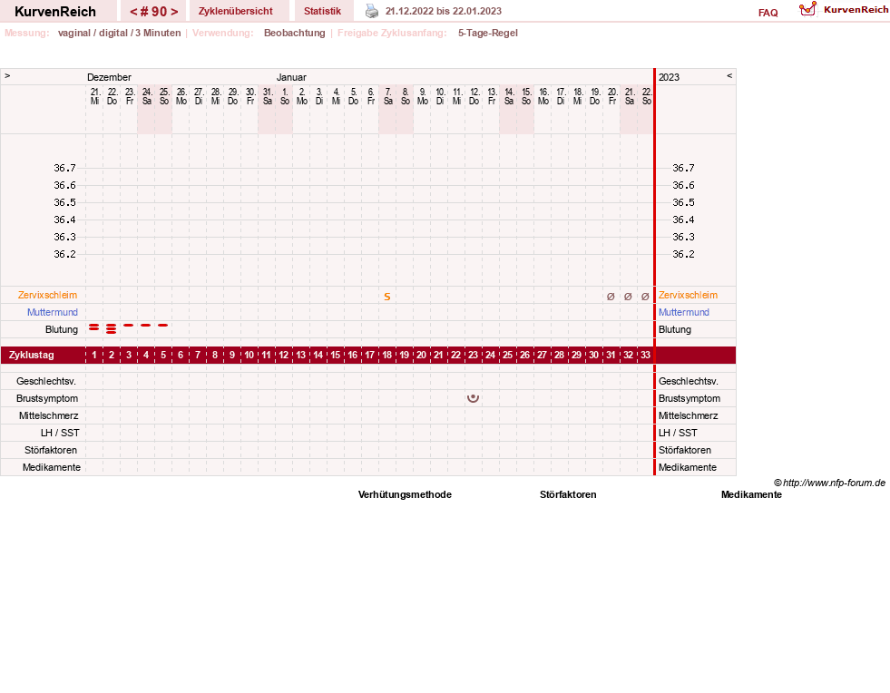The width and height of the screenshot is (890, 693).
Task: Click KurvenReich logo text at top right
Action: pyautogui.click(x=856, y=10)
